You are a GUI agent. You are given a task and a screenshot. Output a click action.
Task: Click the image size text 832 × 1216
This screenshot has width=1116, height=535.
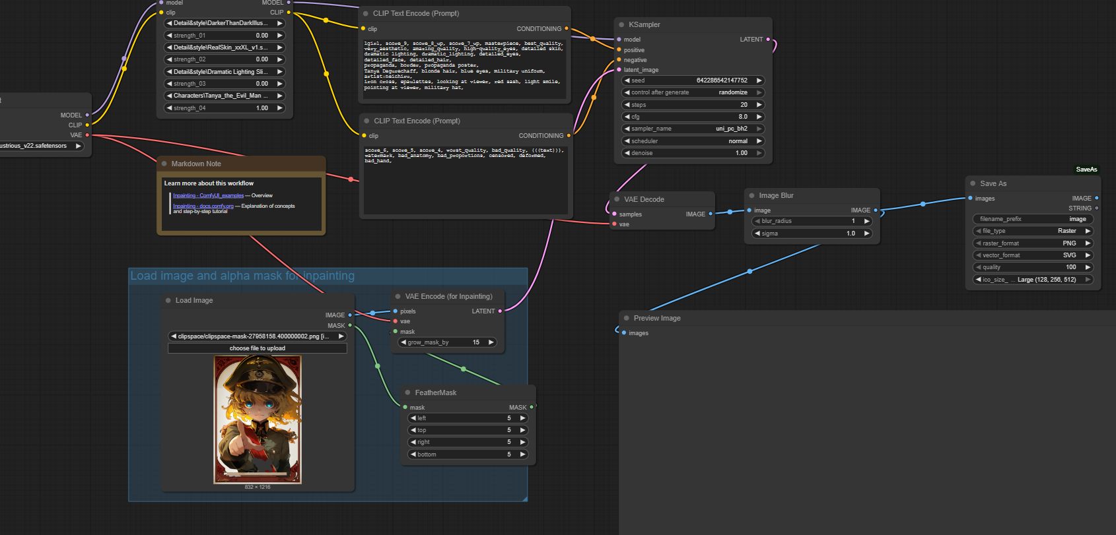[x=258, y=487]
